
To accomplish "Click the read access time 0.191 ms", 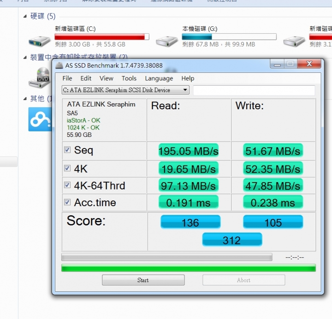I will point(189,202).
